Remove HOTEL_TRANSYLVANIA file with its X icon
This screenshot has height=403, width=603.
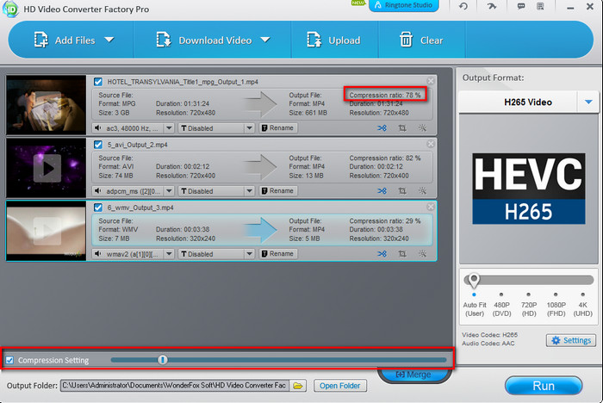[431, 81]
